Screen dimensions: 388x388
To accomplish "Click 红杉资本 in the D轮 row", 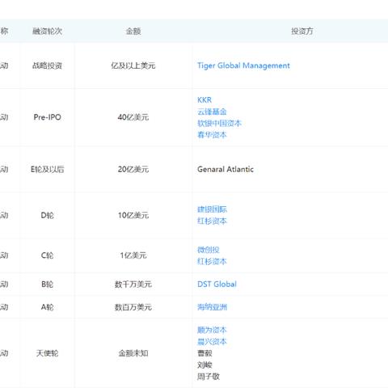I will coord(212,221).
